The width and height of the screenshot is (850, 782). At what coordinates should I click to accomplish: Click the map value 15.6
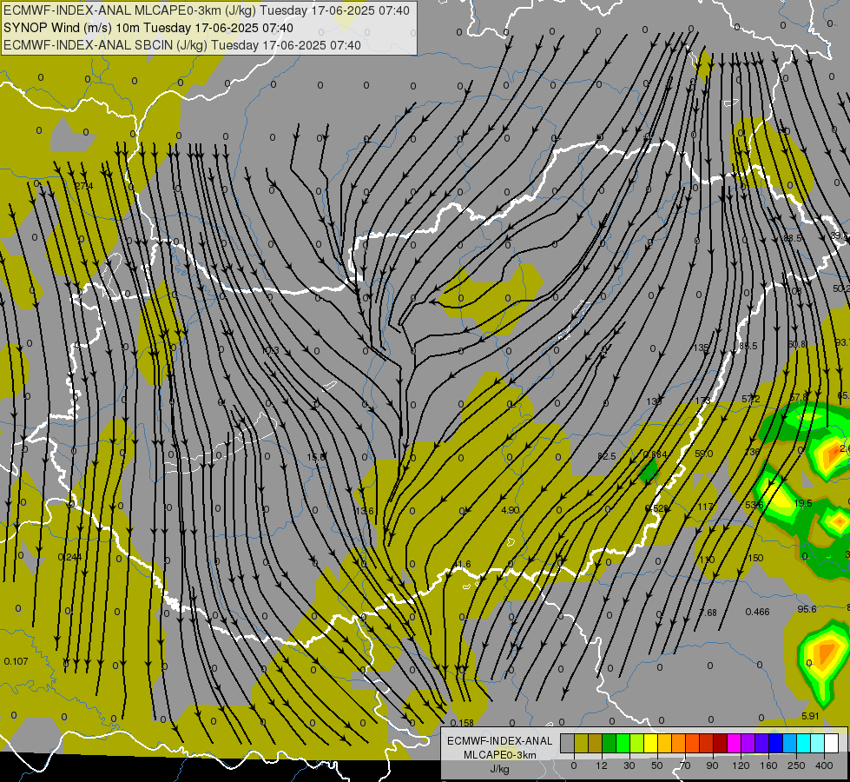pos(316,458)
